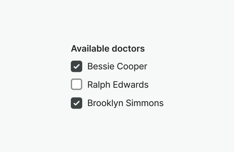Click the "Available doctors" heading

click(x=108, y=48)
